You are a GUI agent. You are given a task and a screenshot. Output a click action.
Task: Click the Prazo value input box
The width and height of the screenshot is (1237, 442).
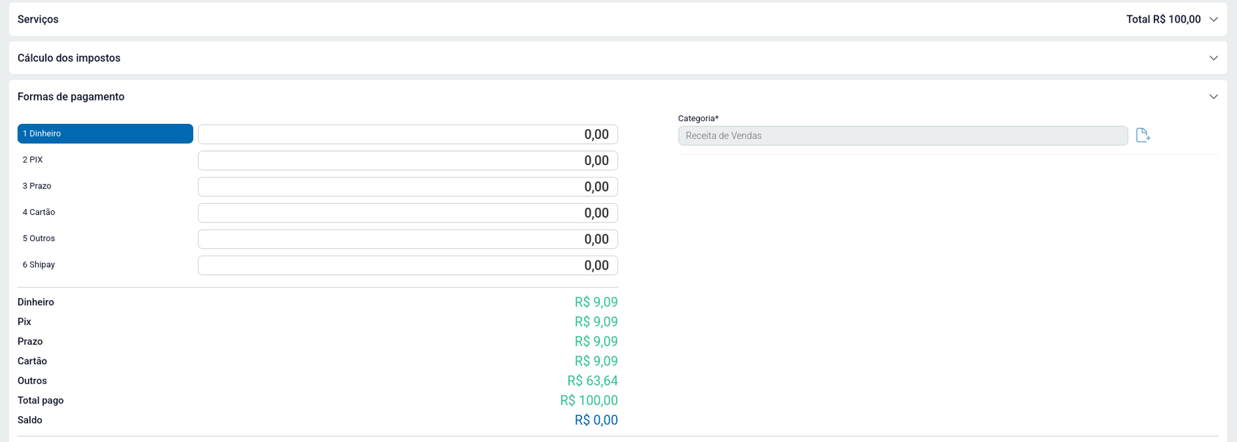pos(407,187)
